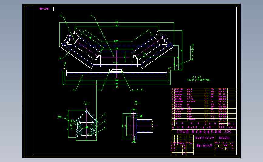Select the part name text below B1400 specification
The width and height of the screenshot is (263, 162).
[x=204, y=146]
